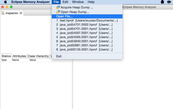
Task: Click the Value column header
Action: pyautogui.click(x=51, y=60)
